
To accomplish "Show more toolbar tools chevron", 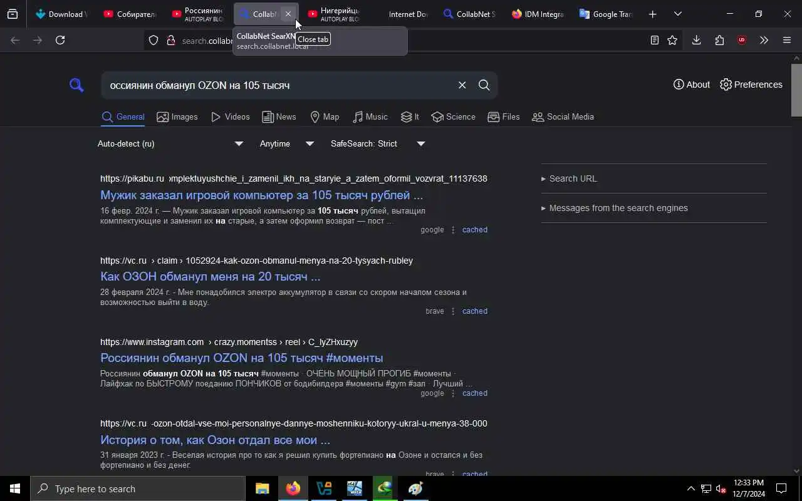I will (764, 40).
